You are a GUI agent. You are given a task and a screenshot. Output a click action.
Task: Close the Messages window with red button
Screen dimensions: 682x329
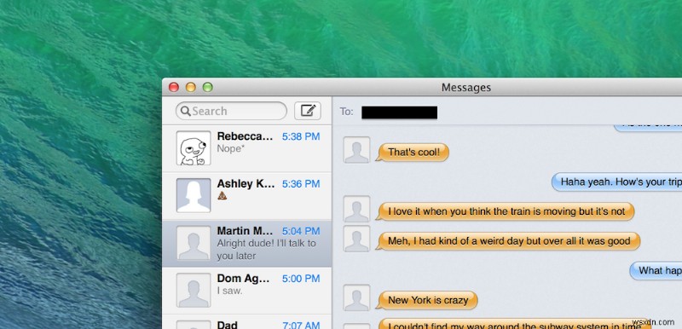[174, 87]
